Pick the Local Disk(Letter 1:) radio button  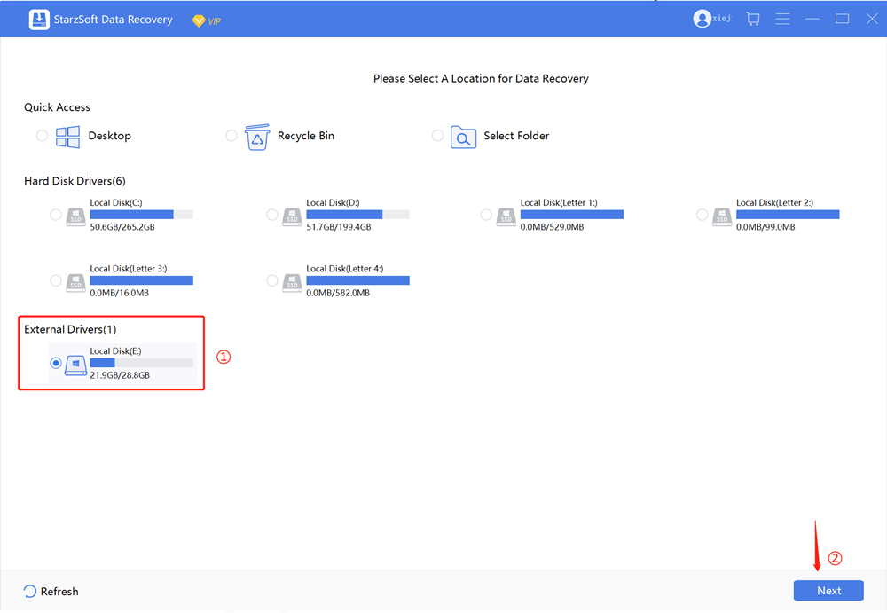pos(486,215)
